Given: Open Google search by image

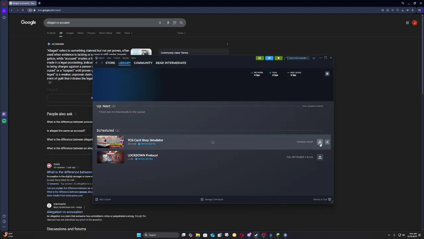Looking at the screenshot, I should tap(175, 23).
